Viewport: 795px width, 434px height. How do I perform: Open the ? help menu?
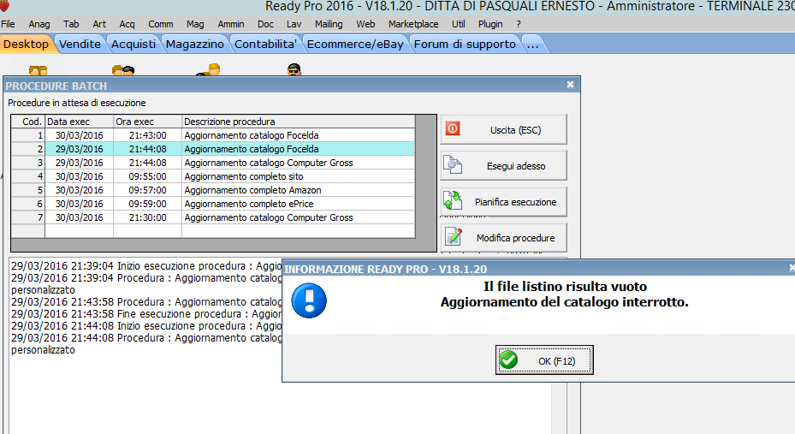pyautogui.click(x=519, y=24)
